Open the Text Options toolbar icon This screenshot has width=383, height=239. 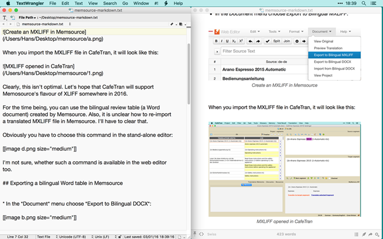point(5,18)
